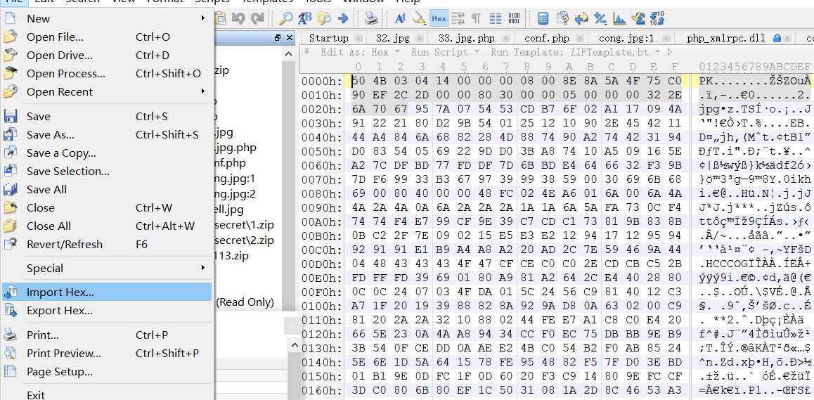Click the lock icon on php_xmlrpc.dll tab
The height and width of the screenshot is (400, 814).
(777, 39)
